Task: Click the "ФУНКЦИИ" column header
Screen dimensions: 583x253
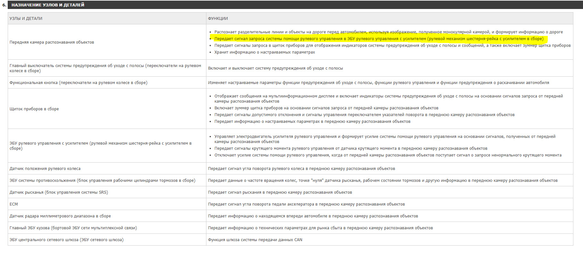Action: [218, 19]
